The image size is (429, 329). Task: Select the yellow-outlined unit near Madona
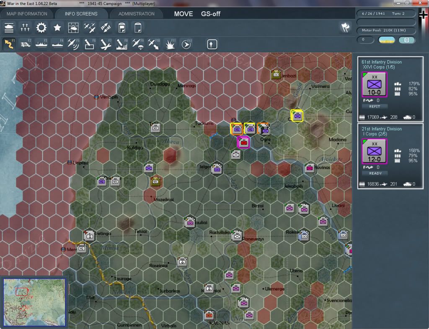[x=297, y=116]
